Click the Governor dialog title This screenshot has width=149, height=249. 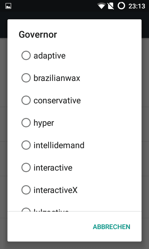coord(38,35)
